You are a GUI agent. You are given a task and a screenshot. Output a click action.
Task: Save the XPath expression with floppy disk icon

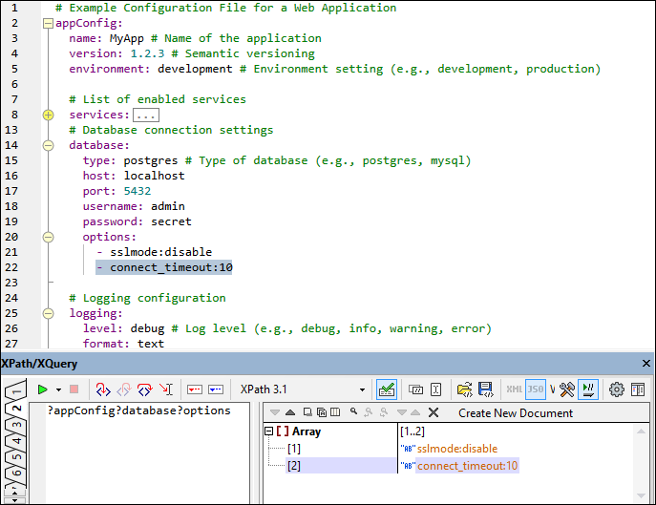coord(485,389)
